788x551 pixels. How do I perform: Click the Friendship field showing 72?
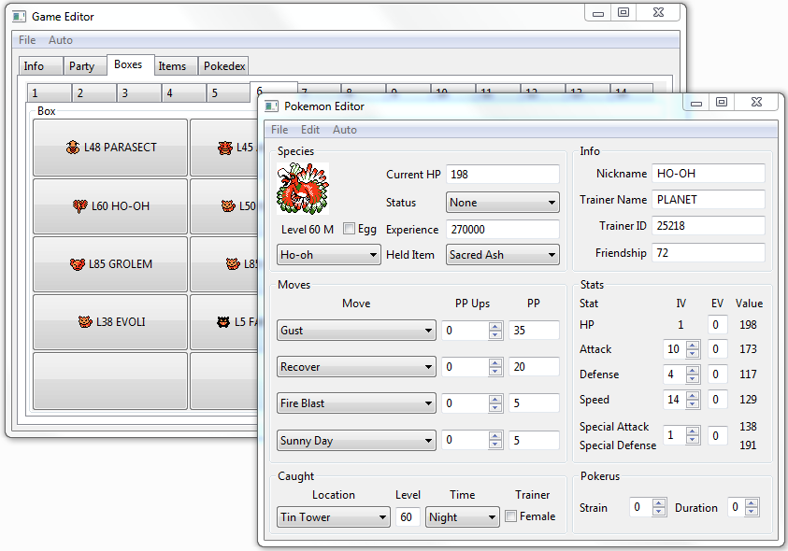(x=709, y=253)
